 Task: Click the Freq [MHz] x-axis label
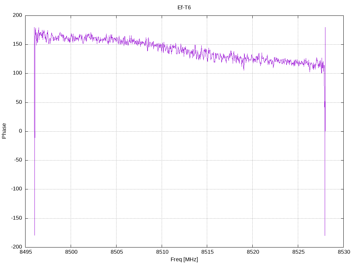184,259
